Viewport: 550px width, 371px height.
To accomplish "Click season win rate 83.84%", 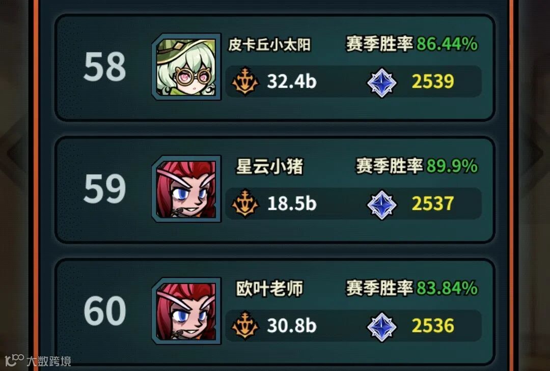I will coord(447,288).
